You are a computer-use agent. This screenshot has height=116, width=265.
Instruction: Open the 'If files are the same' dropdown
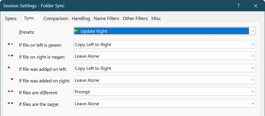pyautogui.click(x=252, y=104)
